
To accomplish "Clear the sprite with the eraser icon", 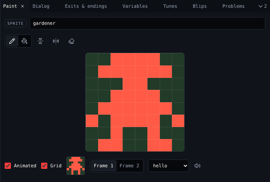I will 71,41.
